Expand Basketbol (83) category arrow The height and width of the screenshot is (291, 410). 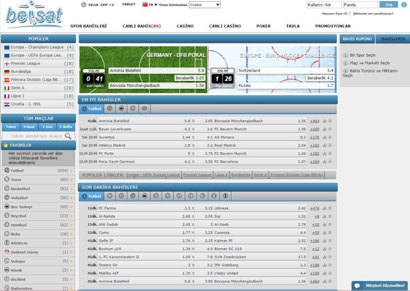[72, 189]
